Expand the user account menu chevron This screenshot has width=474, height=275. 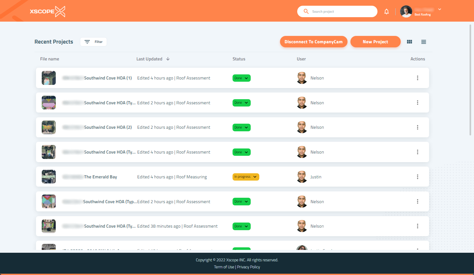point(440,10)
